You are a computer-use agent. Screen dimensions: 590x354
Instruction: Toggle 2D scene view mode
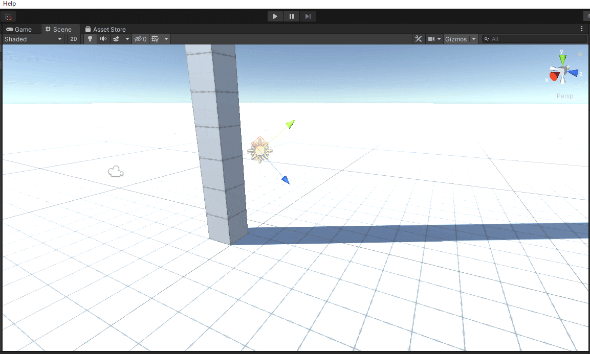[73, 39]
